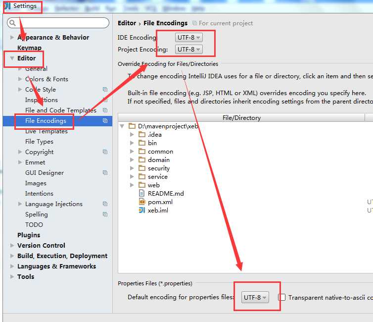Click project-level icon beside File and Code Templates
This screenshot has height=322, width=373.
(x=105, y=110)
